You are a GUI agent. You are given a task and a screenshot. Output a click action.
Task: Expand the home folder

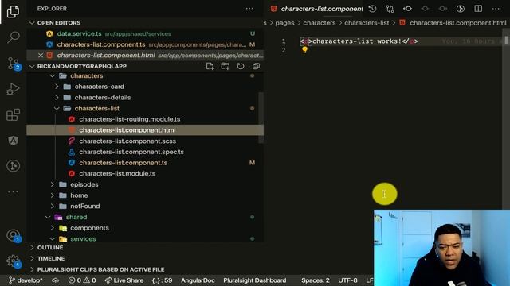(x=53, y=195)
